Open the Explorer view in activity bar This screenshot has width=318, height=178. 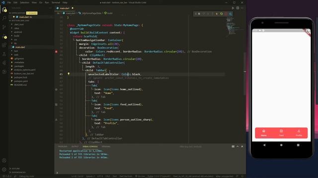tap(4, 9)
